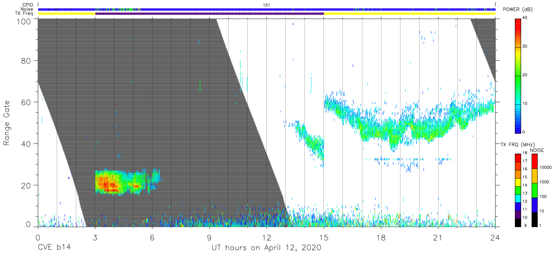Click the '40' tick on the power colorbar
The width and height of the screenshot is (557, 257).
526,18
